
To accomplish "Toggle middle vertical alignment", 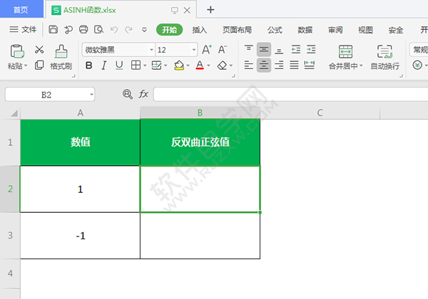I will (x=264, y=49).
